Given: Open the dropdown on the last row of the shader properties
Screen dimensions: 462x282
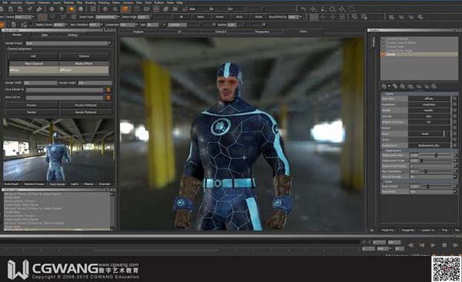Looking at the screenshot, I should coord(433,192).
